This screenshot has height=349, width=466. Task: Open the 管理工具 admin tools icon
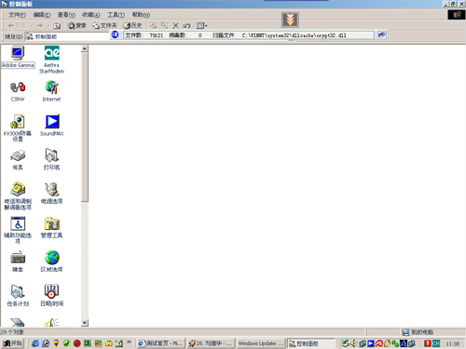point(51,228)
